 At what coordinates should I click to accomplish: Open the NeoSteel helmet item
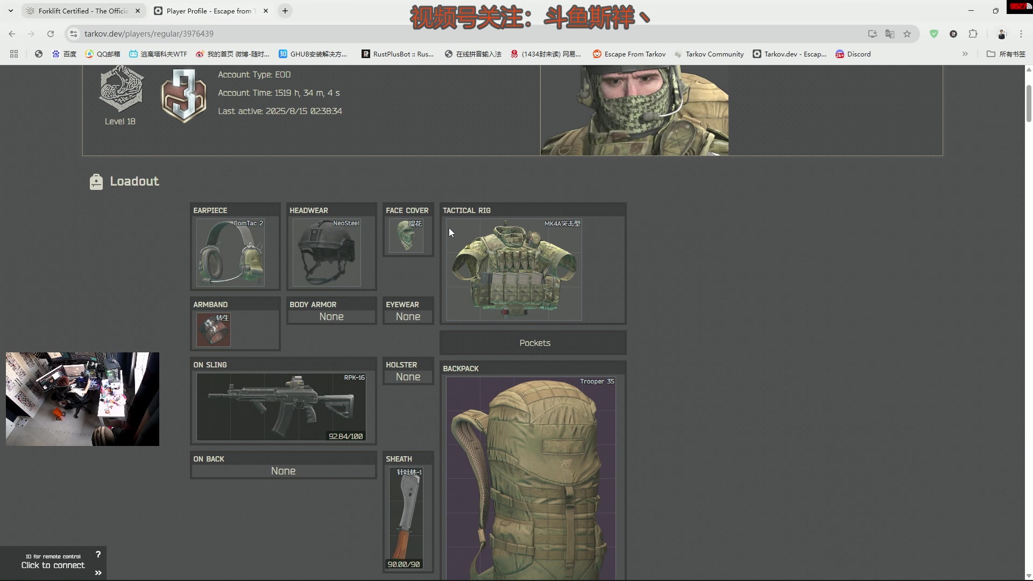327,252
